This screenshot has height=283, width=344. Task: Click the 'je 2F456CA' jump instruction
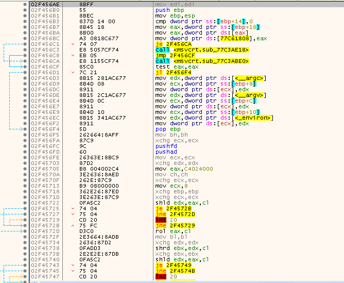pyautogui.click(x=174, y=44)
